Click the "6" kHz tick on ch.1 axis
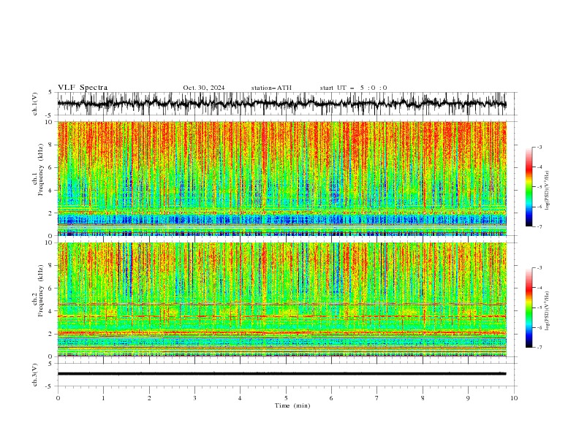 (x=52, y=167)
